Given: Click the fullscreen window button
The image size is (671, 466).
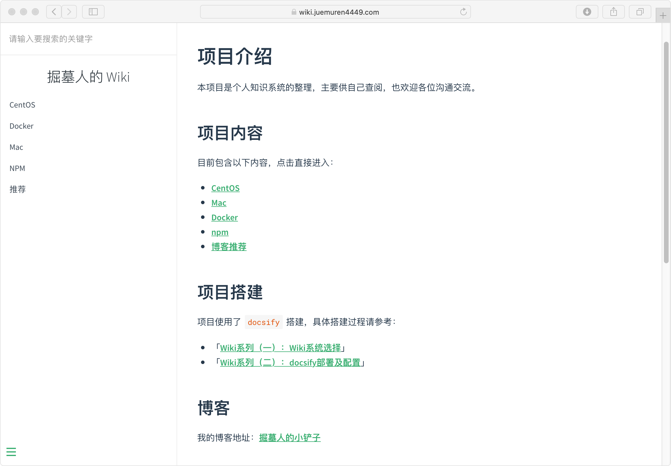Looking at the screenshot, I should point(35,12).
